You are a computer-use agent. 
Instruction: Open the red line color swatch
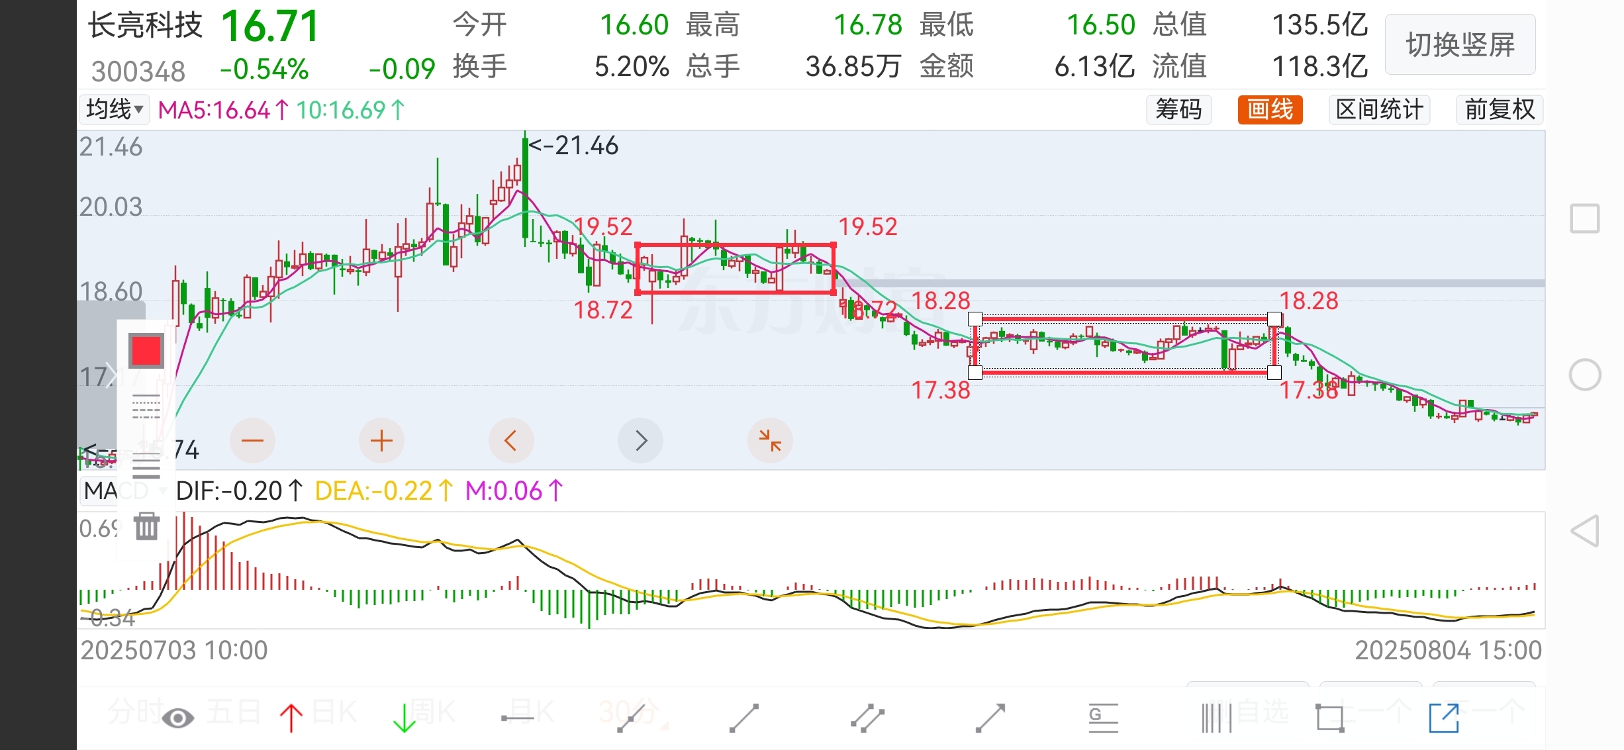pyautogui.click(x=146, y=351)
